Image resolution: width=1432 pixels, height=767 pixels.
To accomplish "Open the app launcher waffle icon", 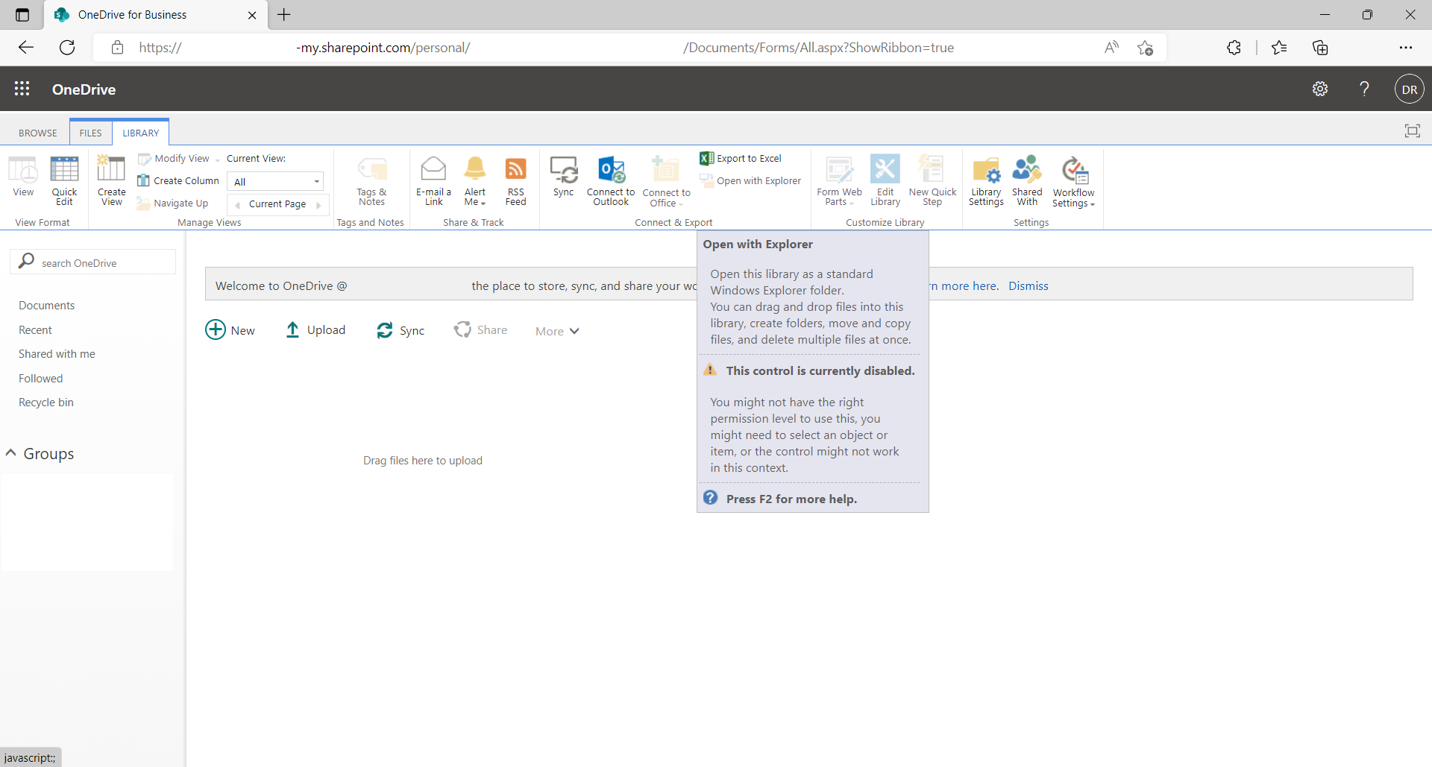I will (22, 89).
